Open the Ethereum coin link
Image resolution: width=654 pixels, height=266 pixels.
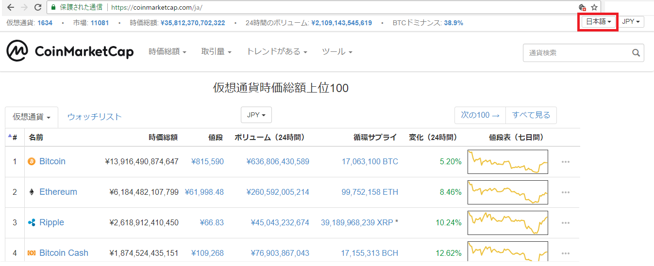(x=58, y=192)
